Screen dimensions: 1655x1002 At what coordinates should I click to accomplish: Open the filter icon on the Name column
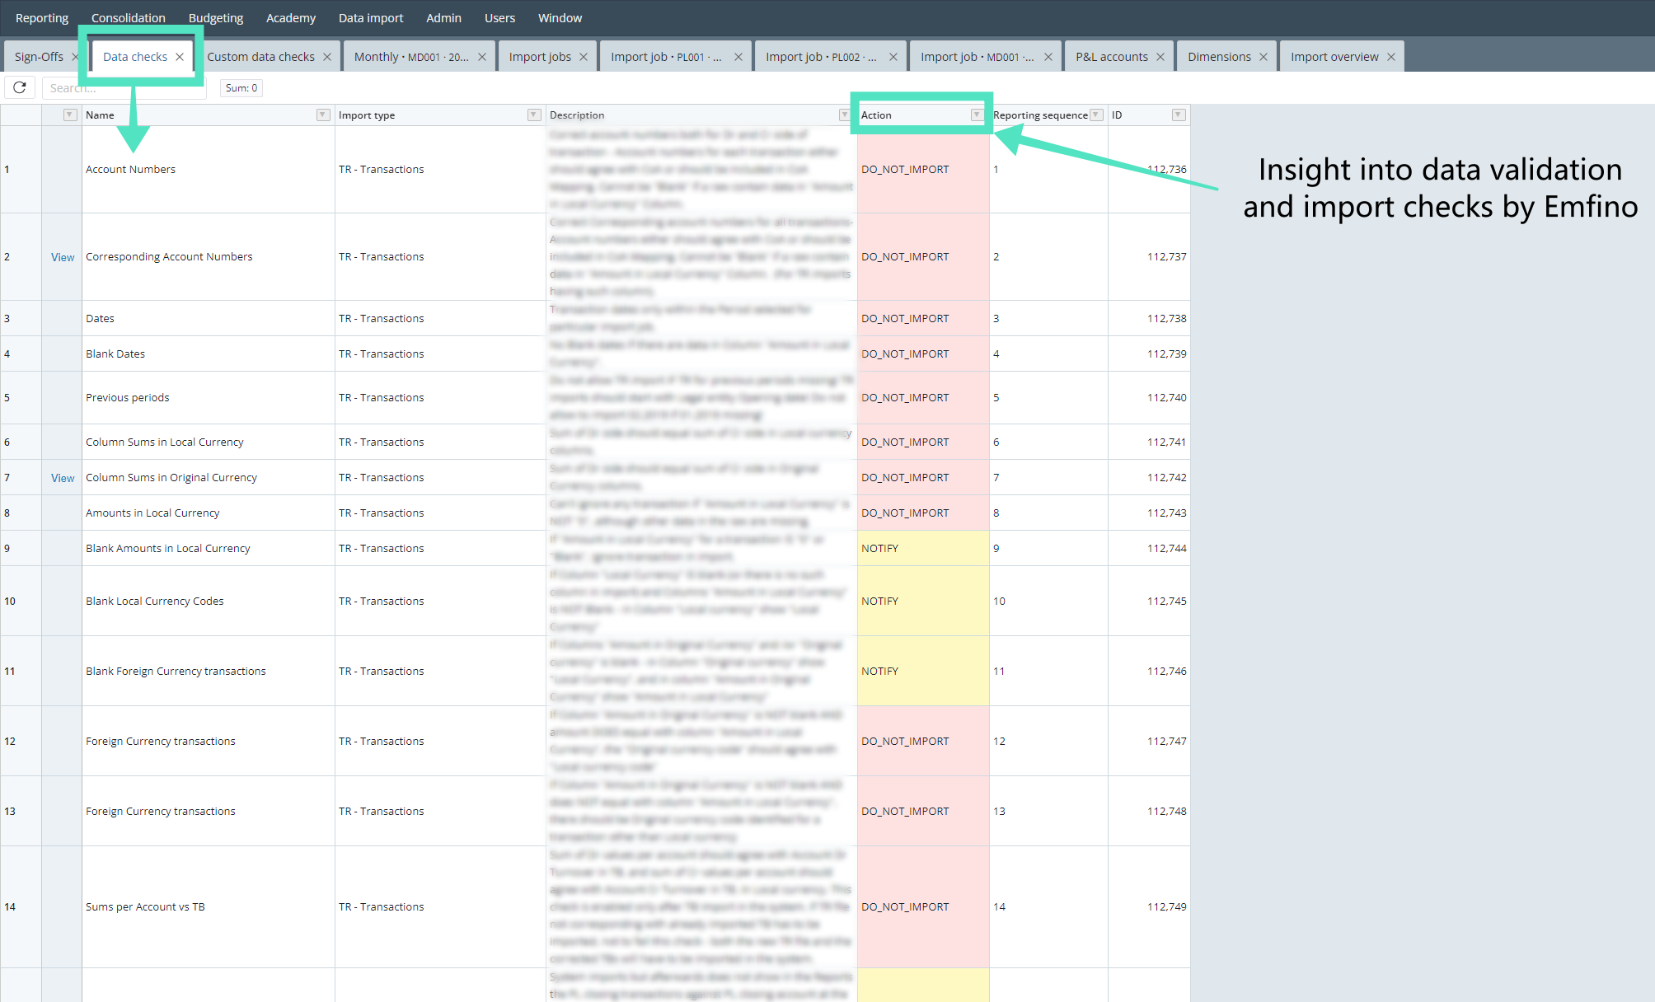coord(322,115)
